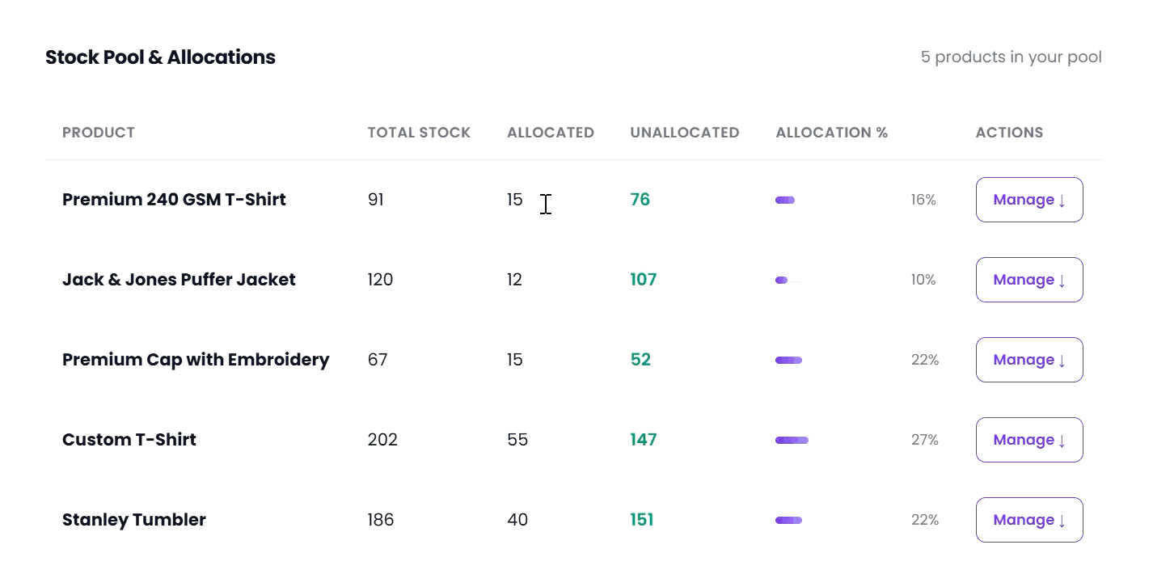
Task: Click the Unallocated column header
Action: click(685, 133)
